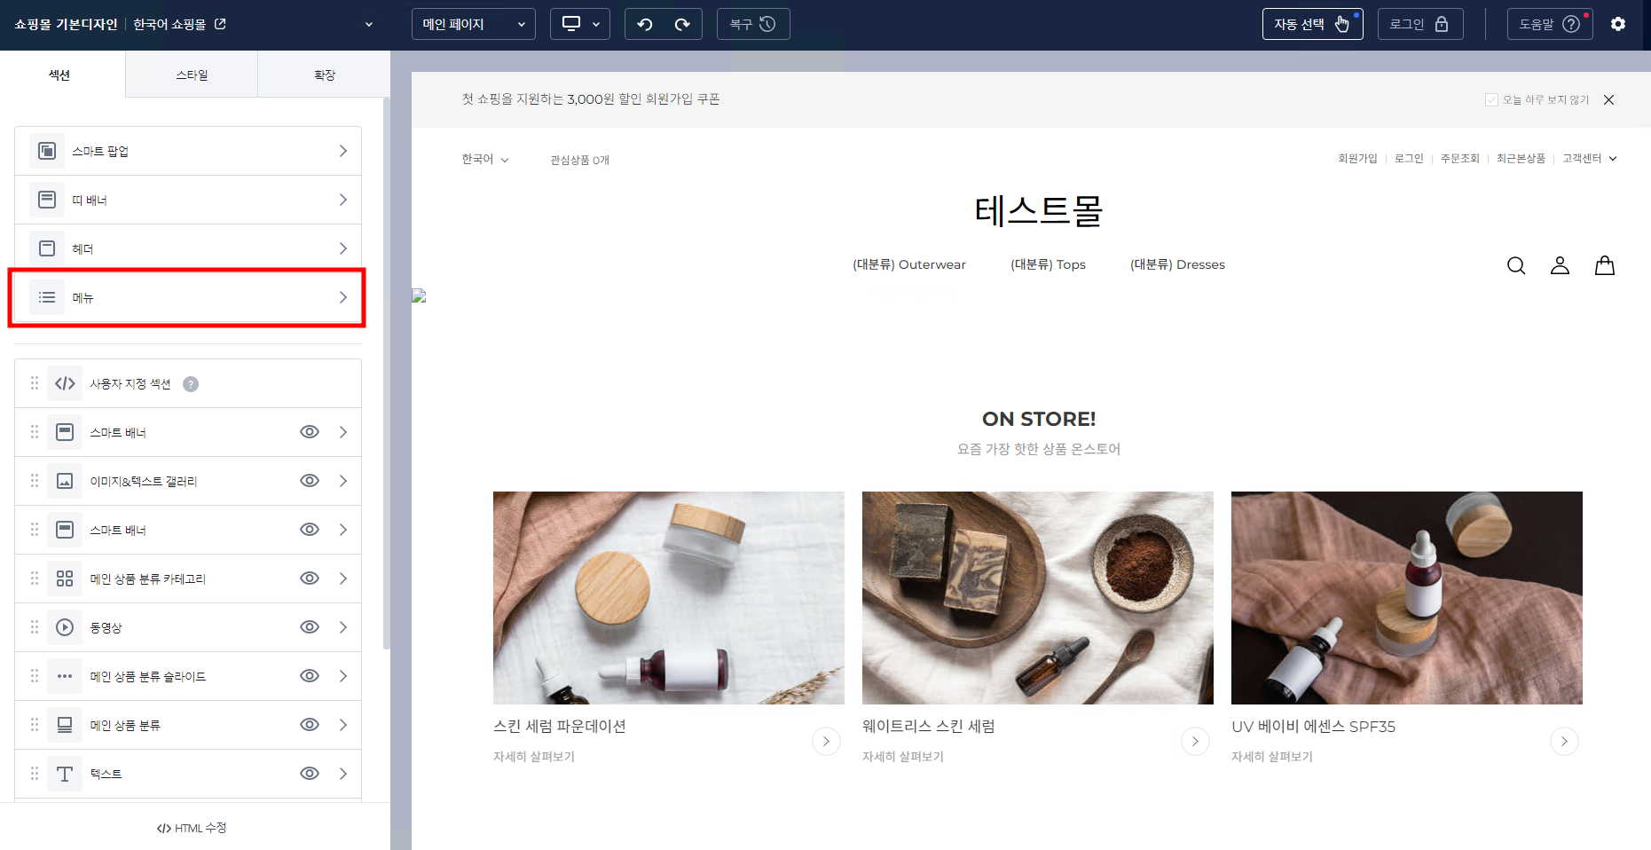Click the 메인 상품 분류 monitor icon

[x=65, y=725]
